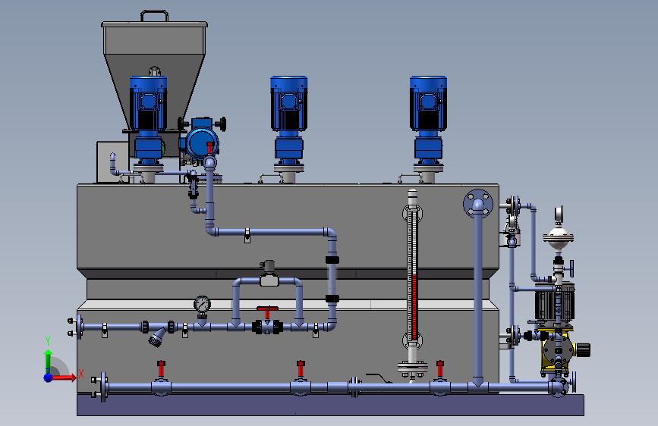The image size is (658, 426).
Task: Select the solenoid valve on the bypass loop
Action: (269, 274)
